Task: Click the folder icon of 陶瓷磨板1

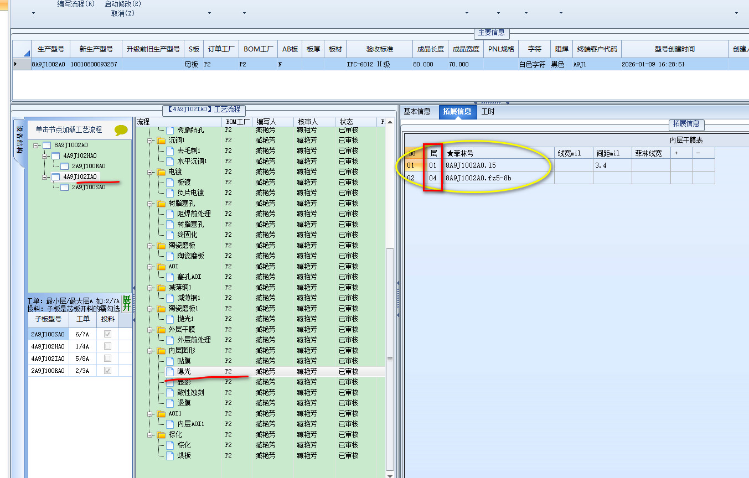Action: point(161,309)
